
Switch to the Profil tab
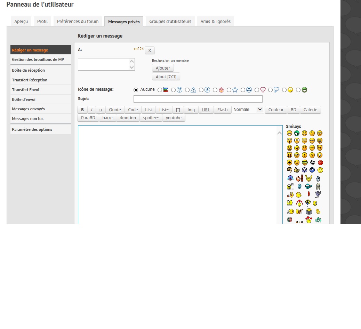42,22
